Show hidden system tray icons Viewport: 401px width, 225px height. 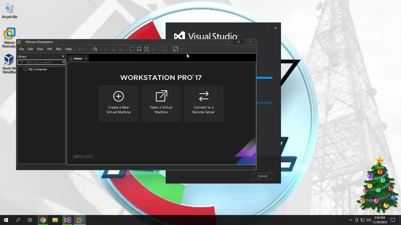click(x=350, y=220)
